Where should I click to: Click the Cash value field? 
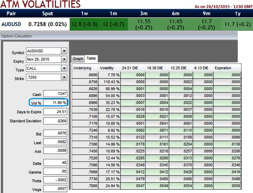(x=55, y=94)
